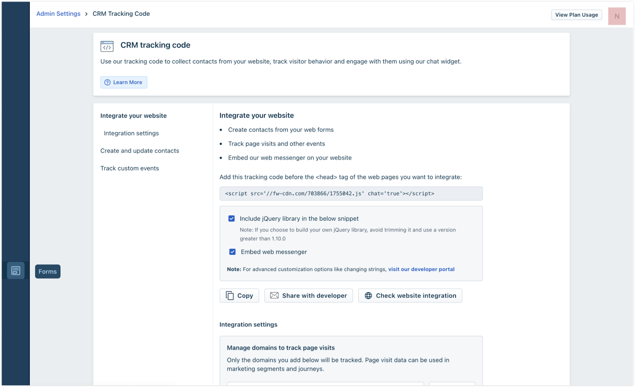Open the user avatar N

[x=617, y=16]
